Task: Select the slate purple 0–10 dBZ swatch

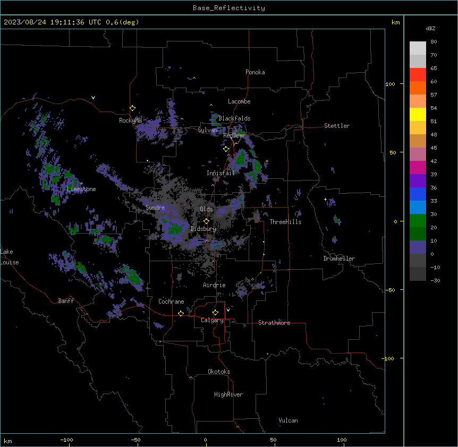Action: [x=418, y=247]
